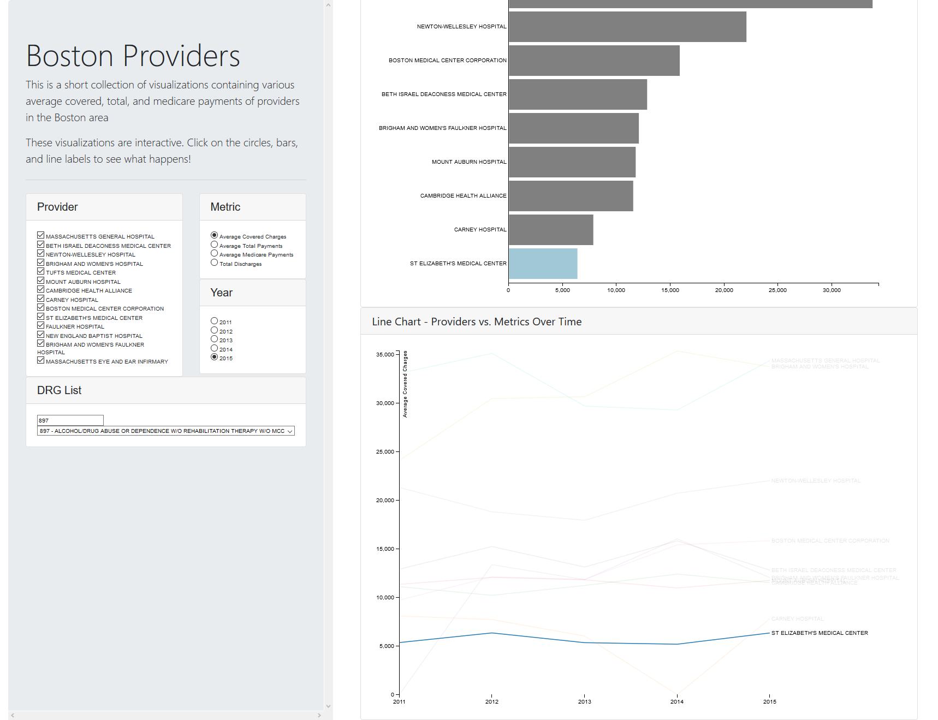The image size is (938, 720).
Task: Select Average Total Payments metric
Action: point(214,245)
